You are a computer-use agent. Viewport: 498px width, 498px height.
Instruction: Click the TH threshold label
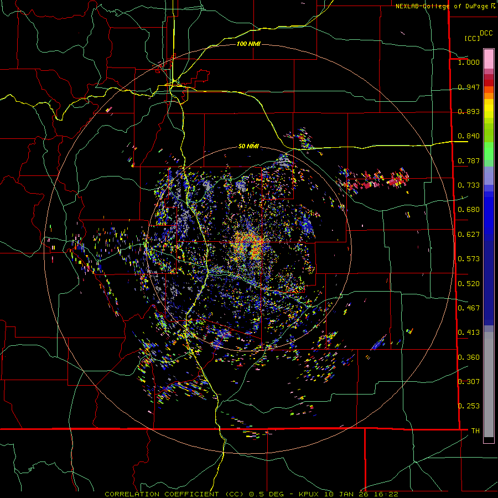point(475,430)
